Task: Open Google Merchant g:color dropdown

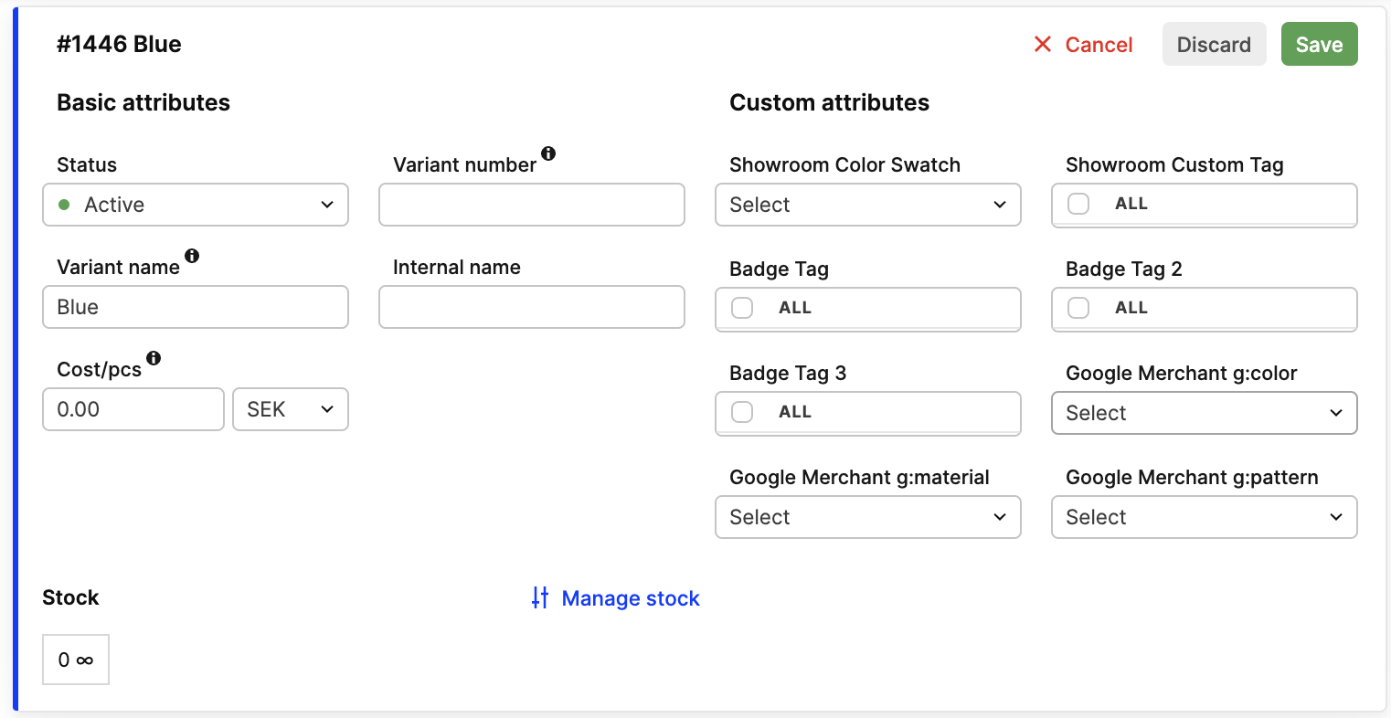Action: click(x=1204, y=413)
